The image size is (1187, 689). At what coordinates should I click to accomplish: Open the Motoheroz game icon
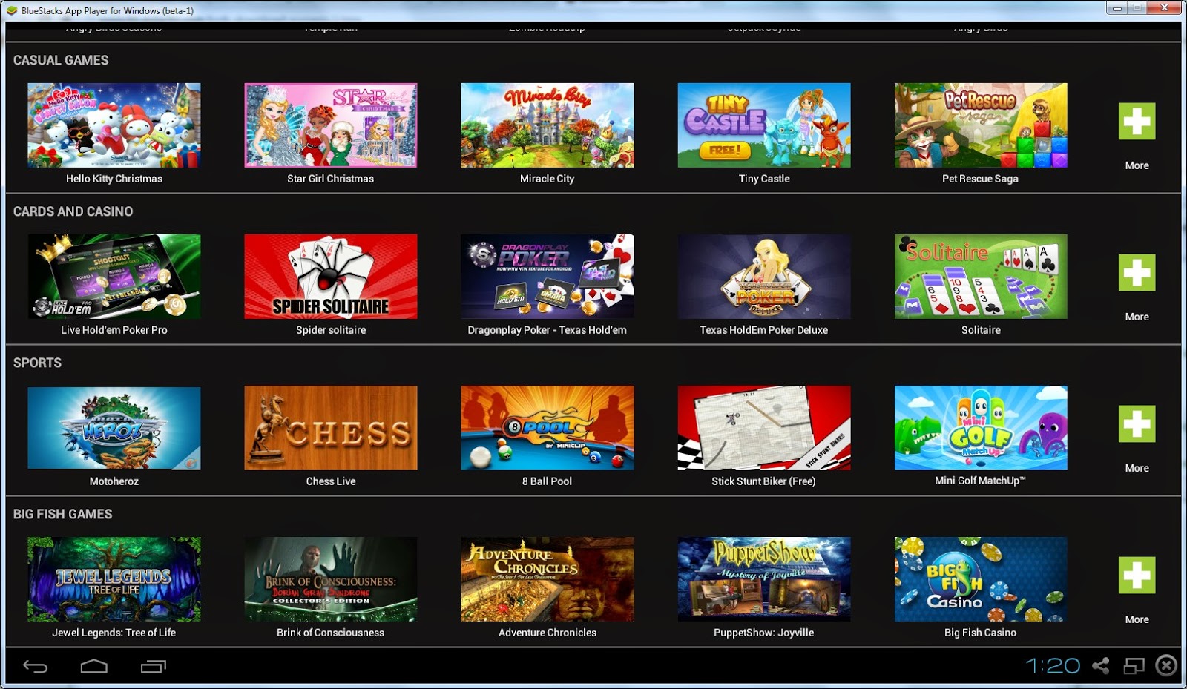[114, 428]
